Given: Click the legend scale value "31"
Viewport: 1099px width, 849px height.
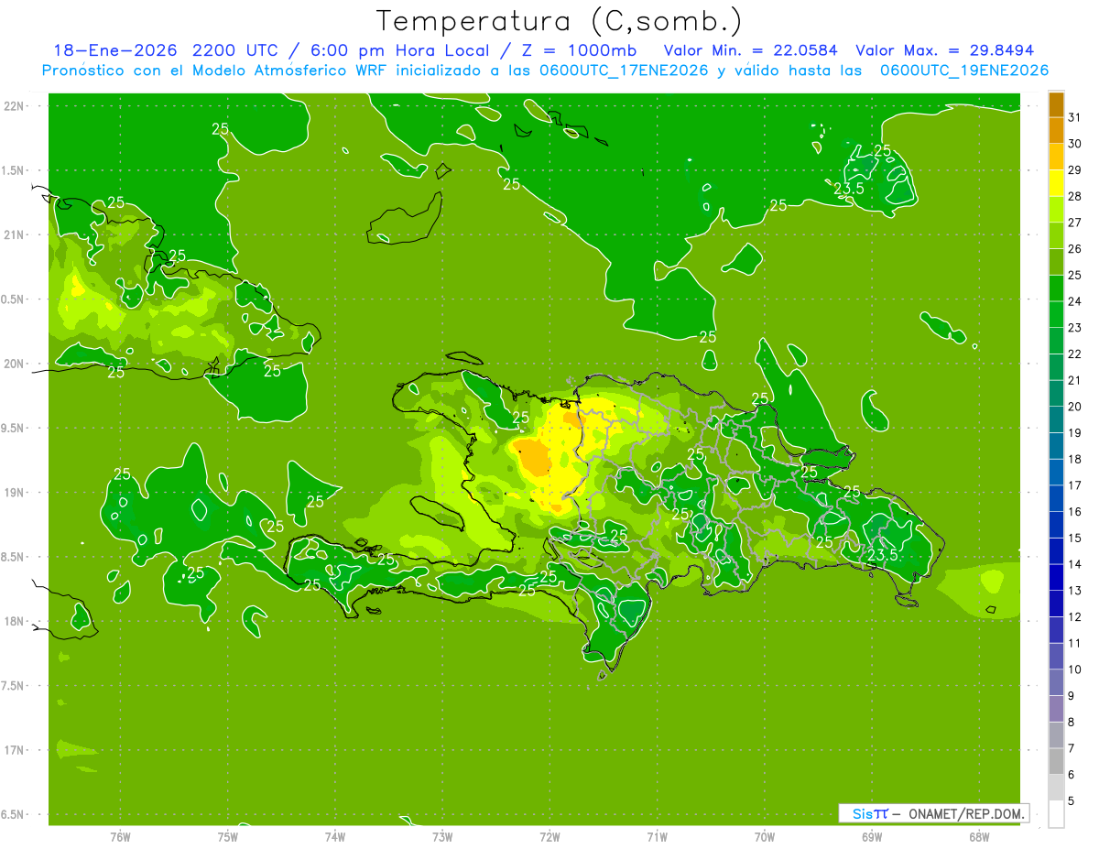Looking at the screenshot, I should (1075, 117).
